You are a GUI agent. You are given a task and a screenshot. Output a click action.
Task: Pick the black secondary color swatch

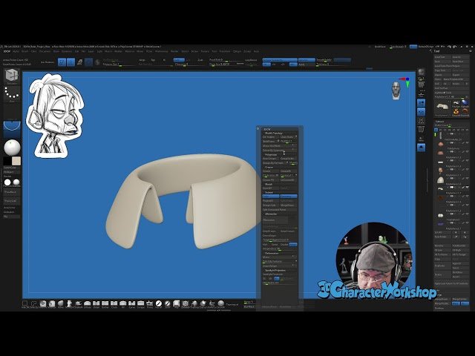[x=7, y=161]
